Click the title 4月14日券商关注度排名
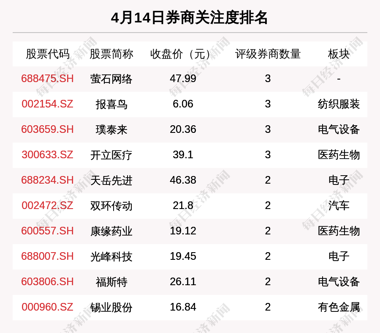The height and width of the screenshot is (333, 380). click(189, 18)
